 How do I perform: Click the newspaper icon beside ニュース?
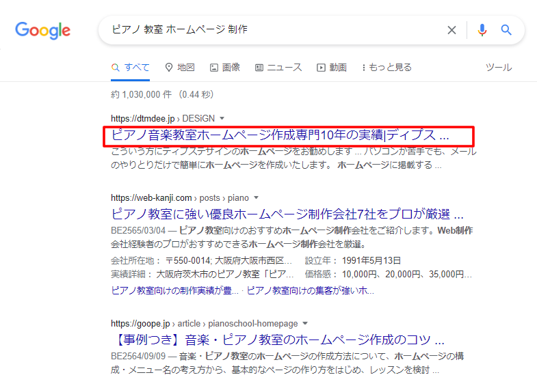point(259,68)
